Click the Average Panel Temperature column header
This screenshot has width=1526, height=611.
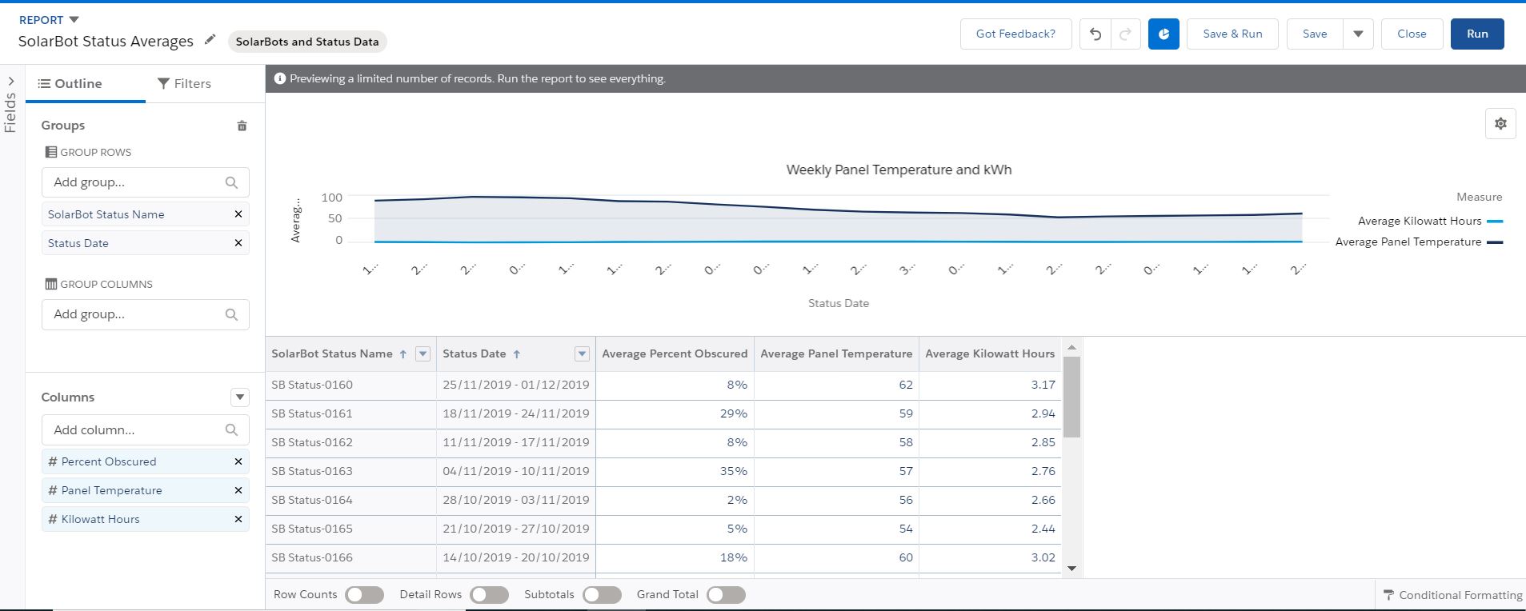click(x=836, y=353)
